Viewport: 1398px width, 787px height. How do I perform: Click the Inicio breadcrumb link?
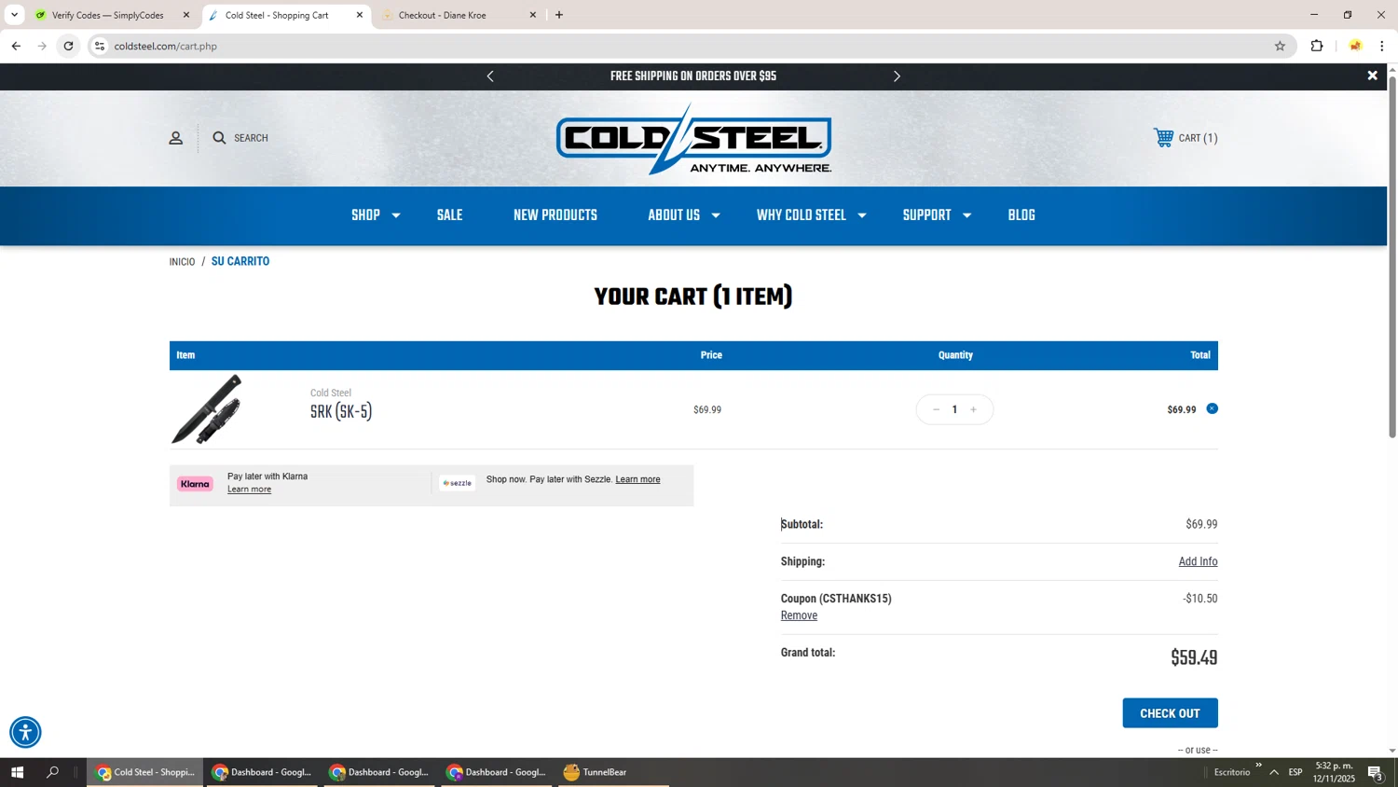[182, 262]
